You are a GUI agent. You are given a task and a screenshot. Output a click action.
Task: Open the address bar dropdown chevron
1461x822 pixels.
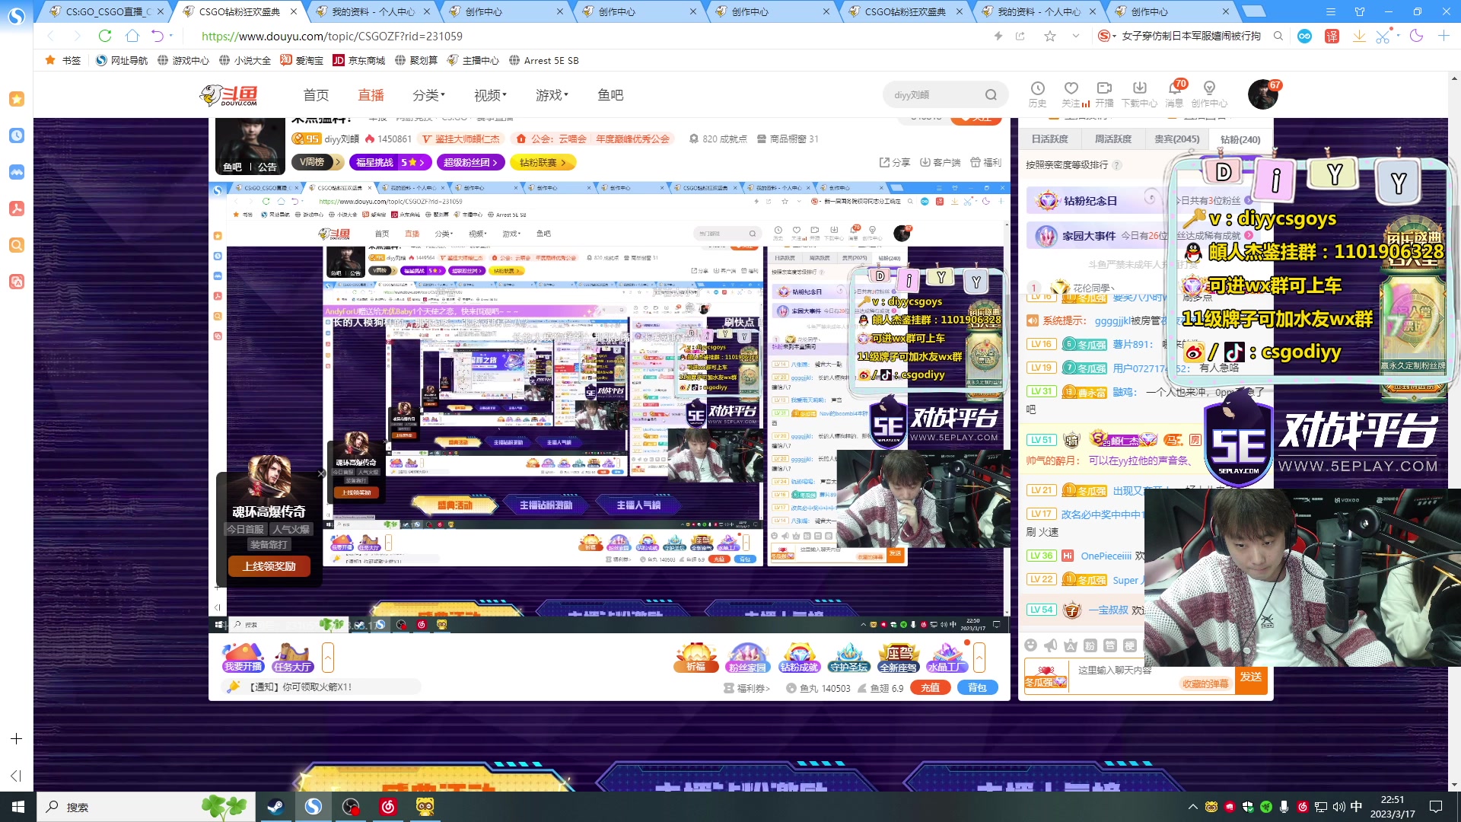tap(1075, 36)
